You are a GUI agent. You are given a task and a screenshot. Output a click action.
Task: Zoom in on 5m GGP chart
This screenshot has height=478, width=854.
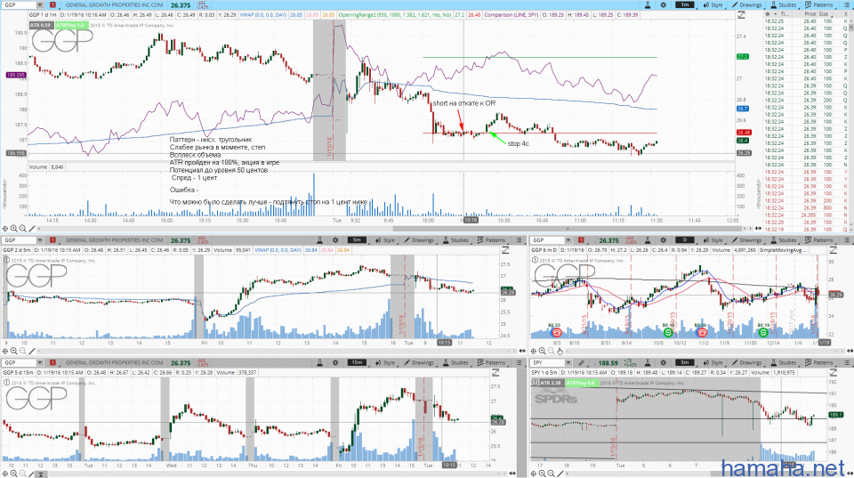(x=14, y=351)
